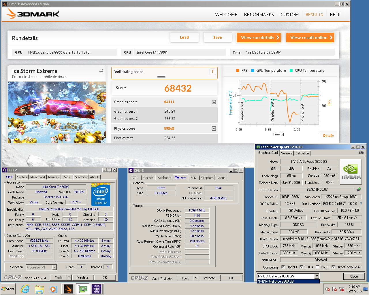
Task: Click the blue GPU Temperature legend swatch
Action: point(253,71)
